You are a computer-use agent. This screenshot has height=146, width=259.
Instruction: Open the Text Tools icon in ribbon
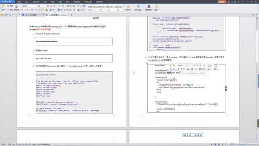point(138,6)
